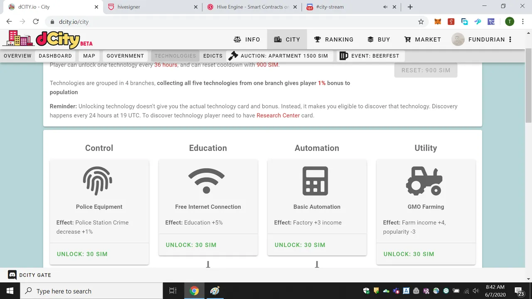Open the RANKING page

point(333,39)
